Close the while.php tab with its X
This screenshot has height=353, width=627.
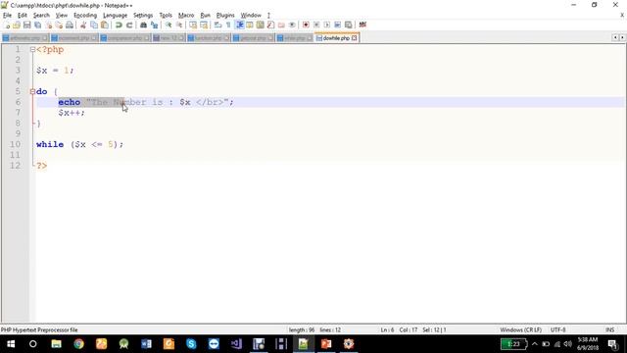310,38
